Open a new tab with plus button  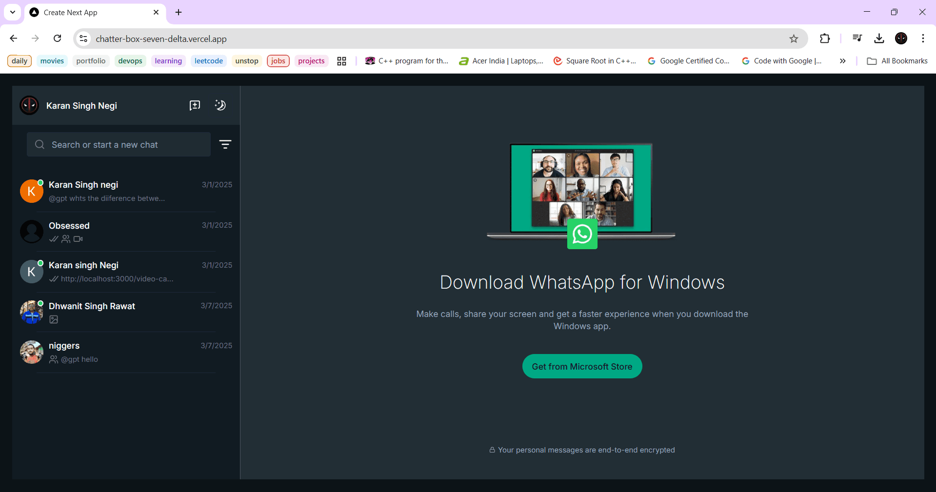click(x=179, y=12)
